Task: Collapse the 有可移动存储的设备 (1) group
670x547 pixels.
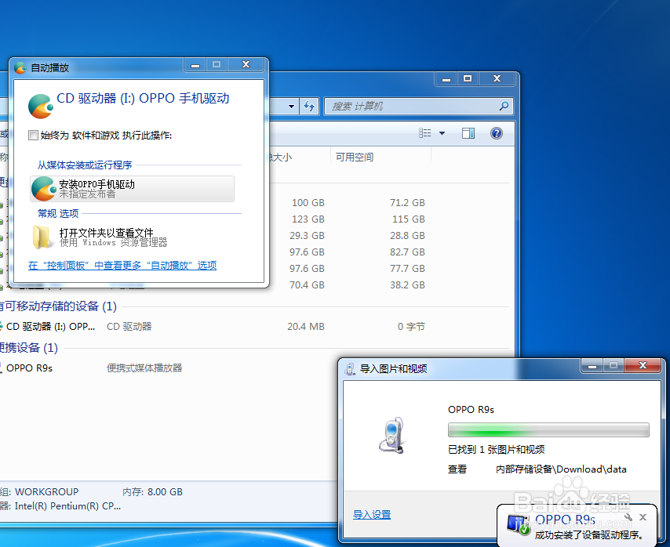Action: point(58,306)
